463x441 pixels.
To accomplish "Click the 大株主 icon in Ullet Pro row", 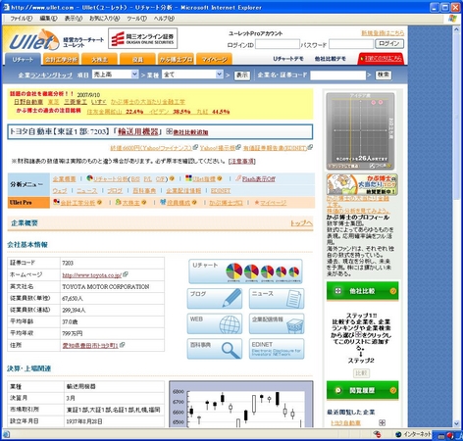I will coord(119,202).
